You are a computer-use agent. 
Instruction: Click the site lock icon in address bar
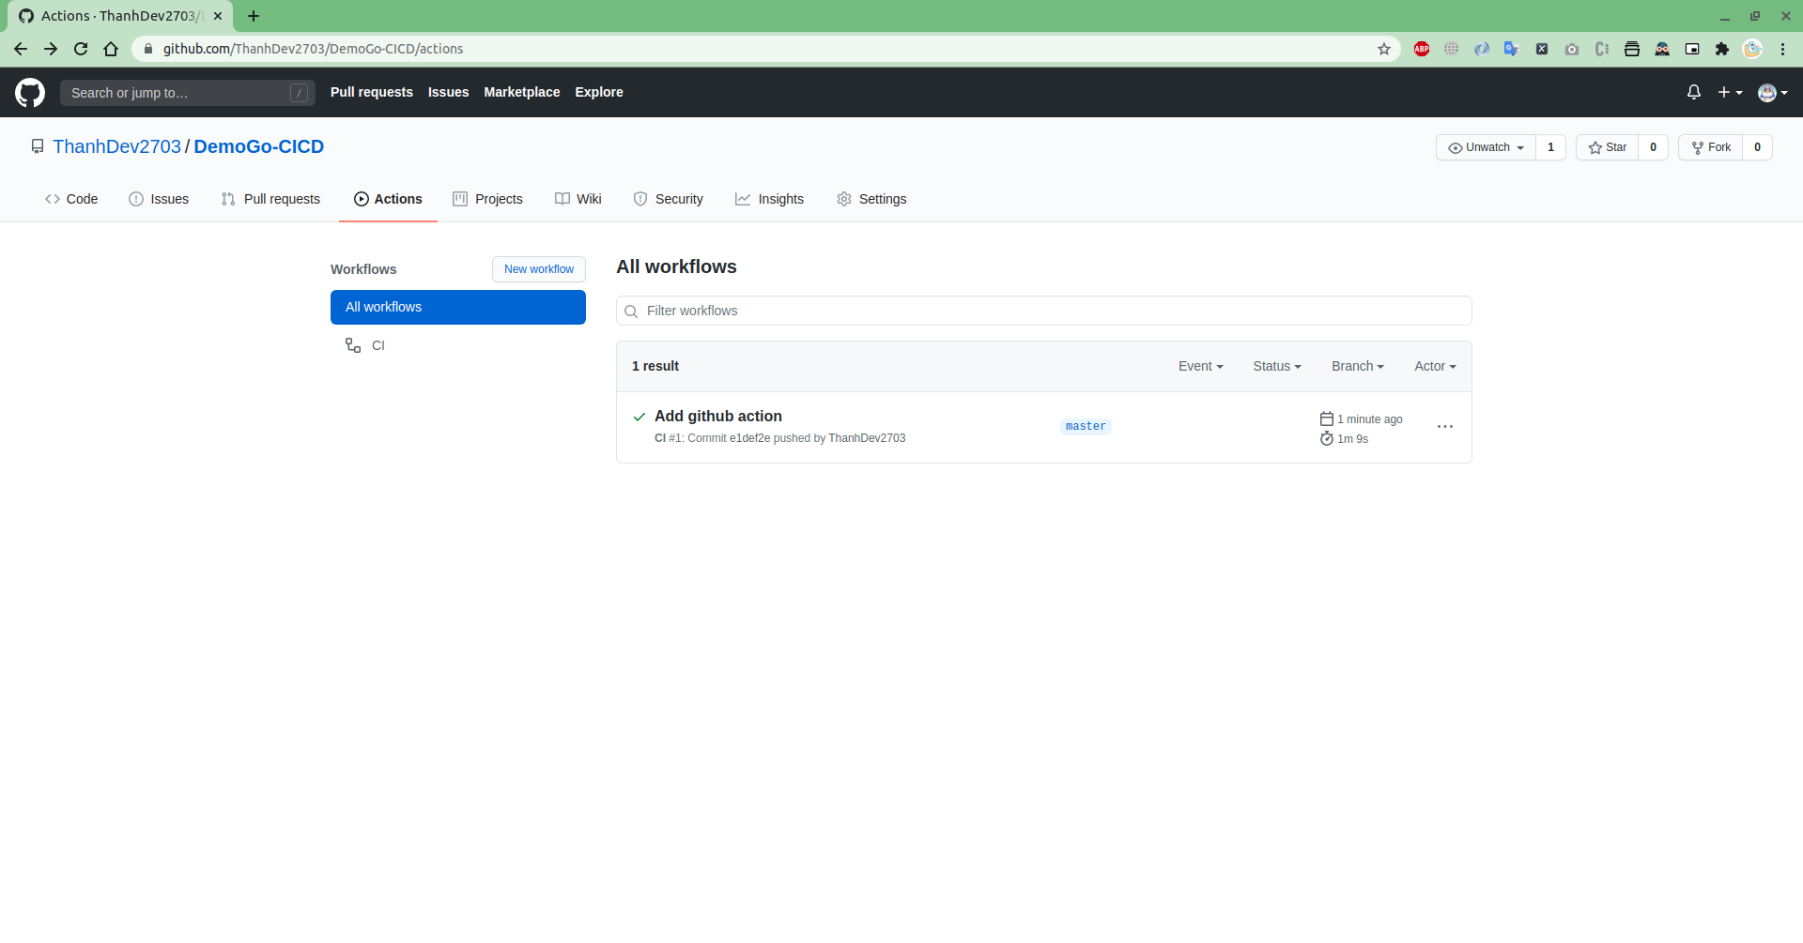147,49
